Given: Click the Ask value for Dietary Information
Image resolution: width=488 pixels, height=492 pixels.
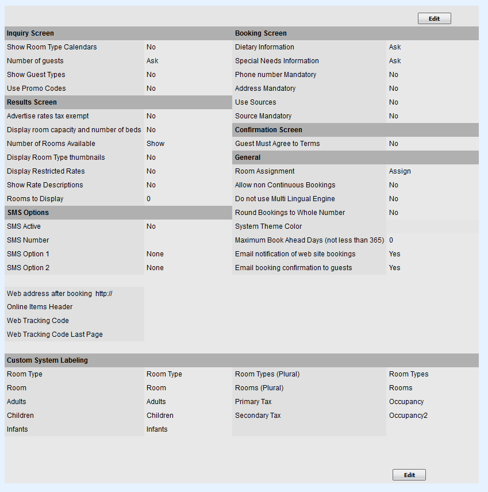Looking at the screenshot, I should pyautogui.click(x=395, y=47).
